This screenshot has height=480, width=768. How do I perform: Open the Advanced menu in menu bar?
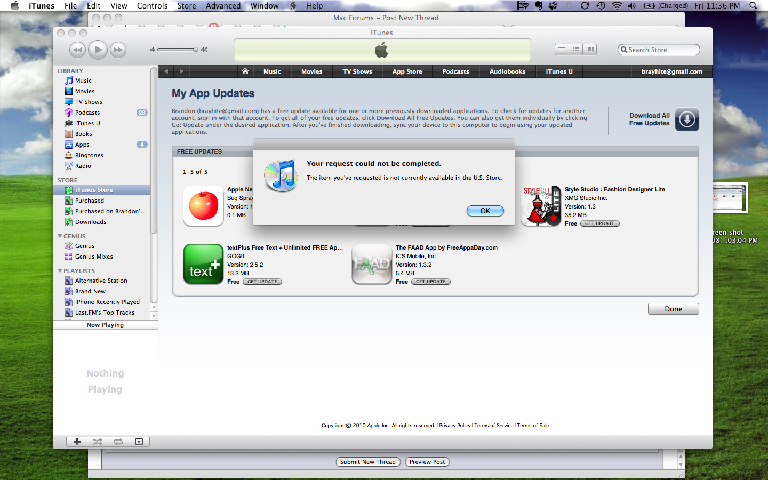(223, 6)
